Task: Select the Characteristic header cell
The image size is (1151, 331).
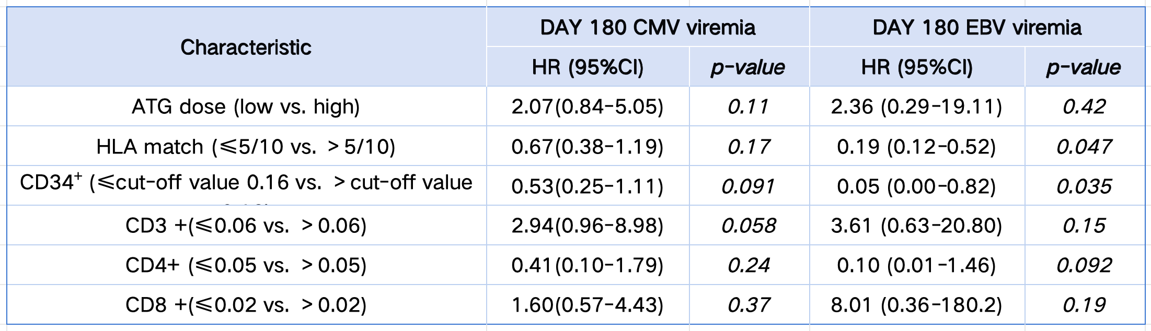Action: pos(246,48)
